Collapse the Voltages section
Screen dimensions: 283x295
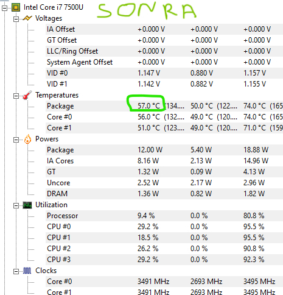tap(16, 19)
